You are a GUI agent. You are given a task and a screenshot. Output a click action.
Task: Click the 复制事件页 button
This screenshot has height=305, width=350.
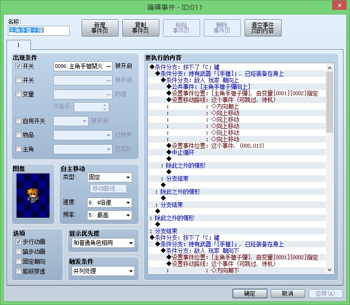click(141, 28)
